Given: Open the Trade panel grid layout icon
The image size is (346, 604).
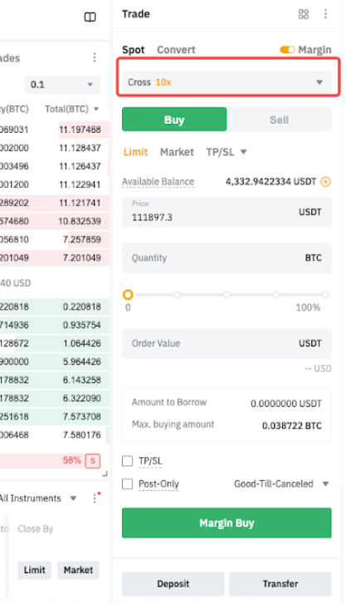Looking at the screenshot, I should point(304,14).
